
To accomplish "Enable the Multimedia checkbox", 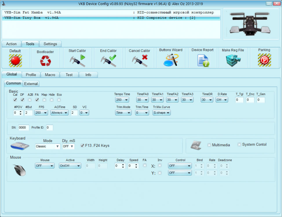I will coord(209,145).
